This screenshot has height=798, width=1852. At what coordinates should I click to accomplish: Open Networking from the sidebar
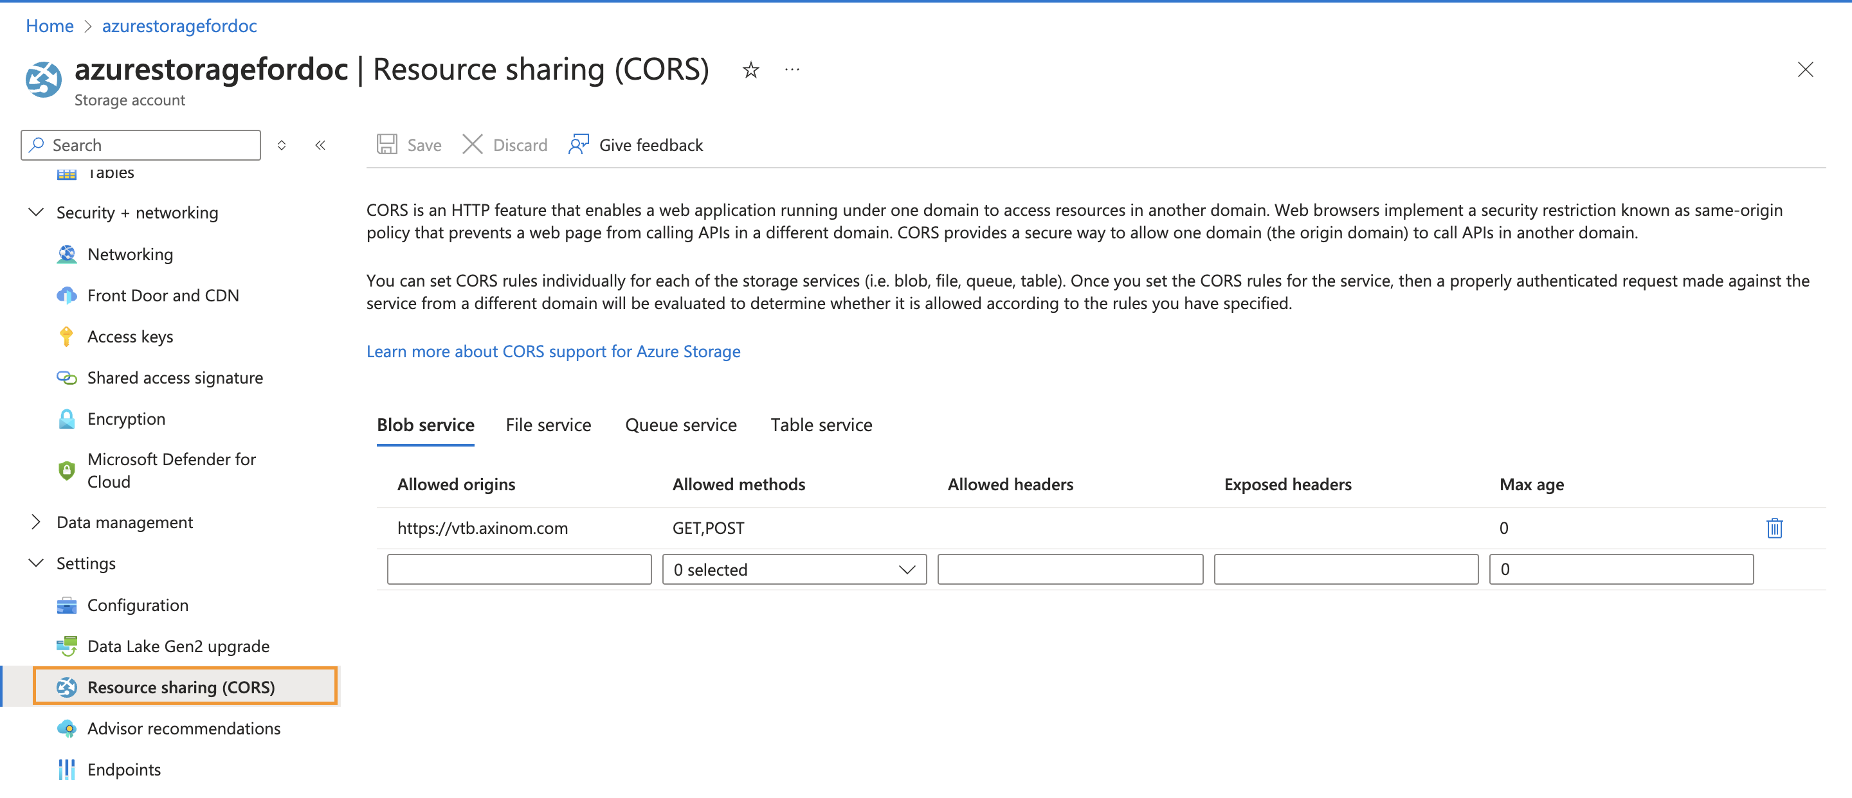click(130, 254)
